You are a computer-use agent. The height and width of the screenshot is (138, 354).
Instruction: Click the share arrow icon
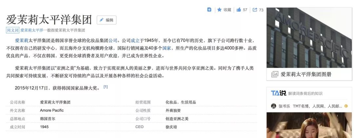coord(255,10)
